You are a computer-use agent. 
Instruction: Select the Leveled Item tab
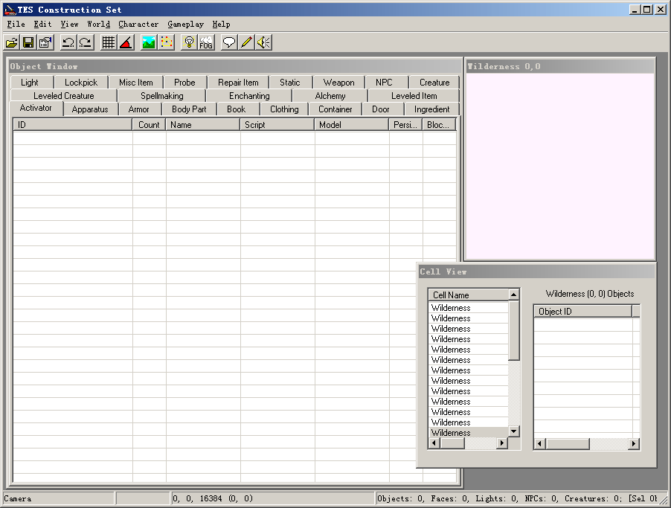[x=414, y=96]
